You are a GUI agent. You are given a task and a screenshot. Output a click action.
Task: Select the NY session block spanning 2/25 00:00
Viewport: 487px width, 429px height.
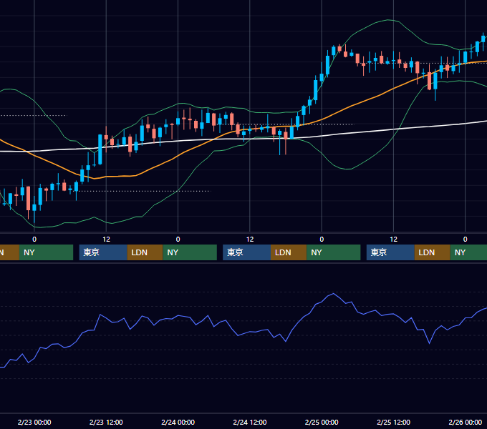(334, 252)
